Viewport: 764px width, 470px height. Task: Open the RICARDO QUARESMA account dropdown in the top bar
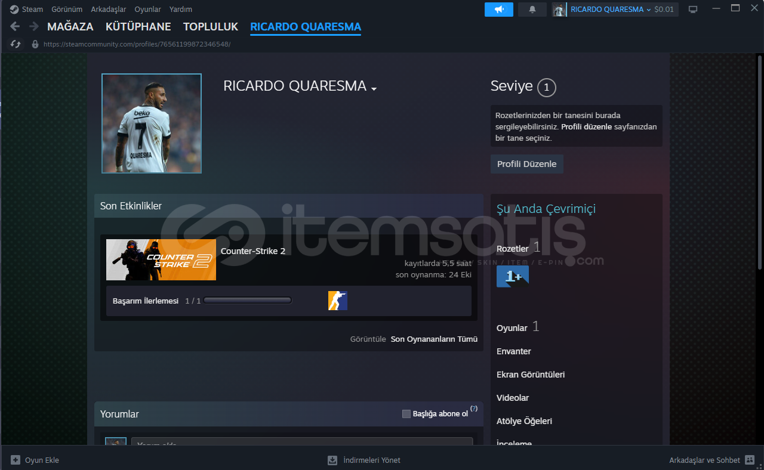[x=611, y=10]
